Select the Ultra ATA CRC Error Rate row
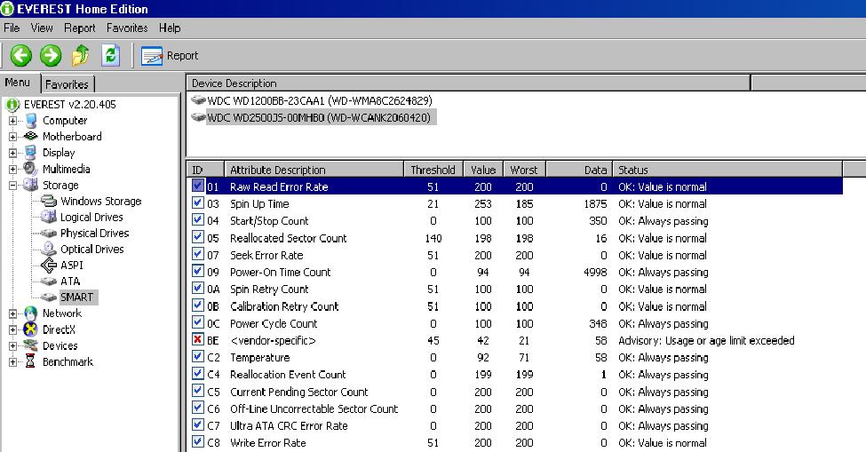This screenshot has height=452, width=866. coord(515,426)
